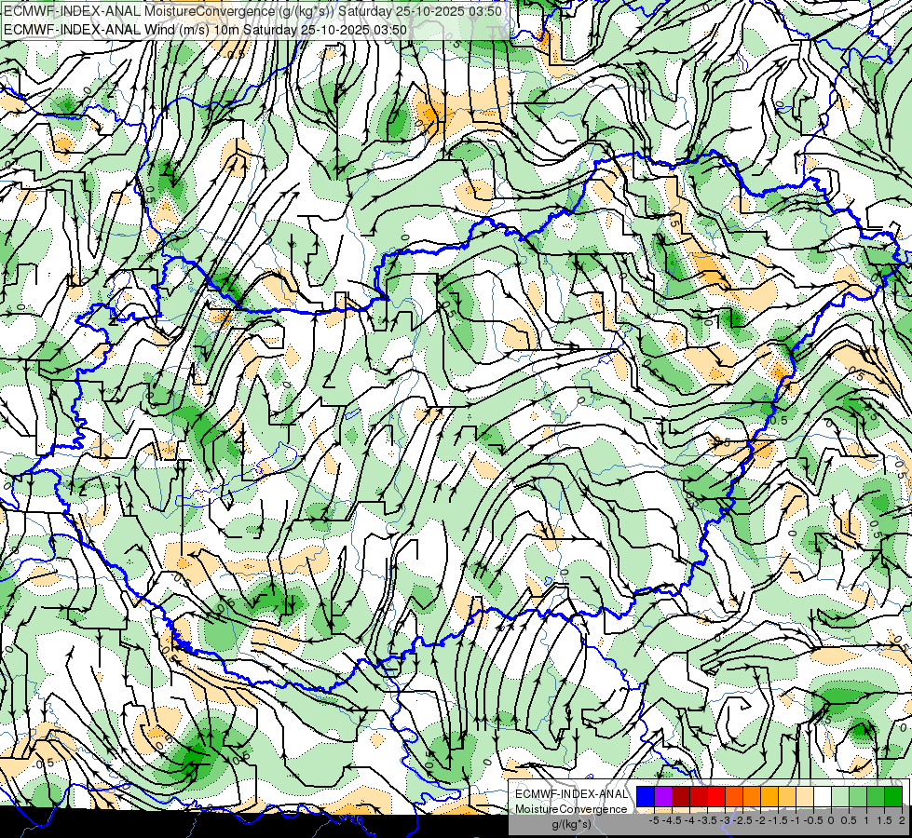
Task: Click the purple legend color swatch
Action: 663,796
